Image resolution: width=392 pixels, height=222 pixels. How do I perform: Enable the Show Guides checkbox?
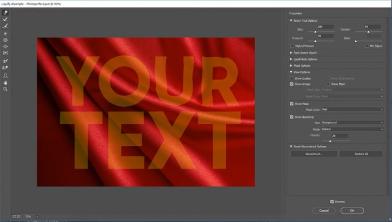pos(291,78)
